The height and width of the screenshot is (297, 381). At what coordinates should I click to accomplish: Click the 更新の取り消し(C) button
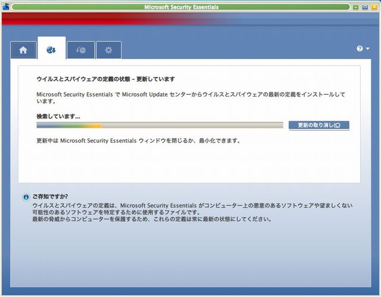[x=319, y=125]
